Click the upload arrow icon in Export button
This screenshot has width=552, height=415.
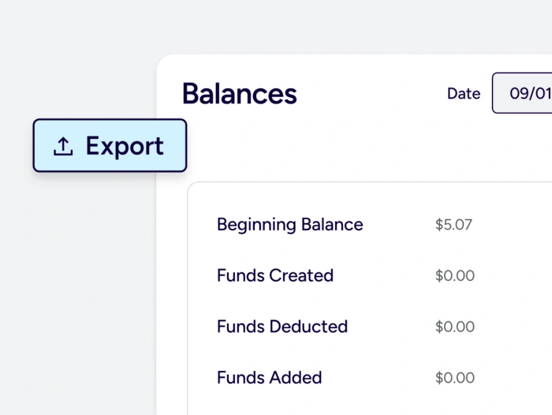pyautogui.click(x=63, y=146)
